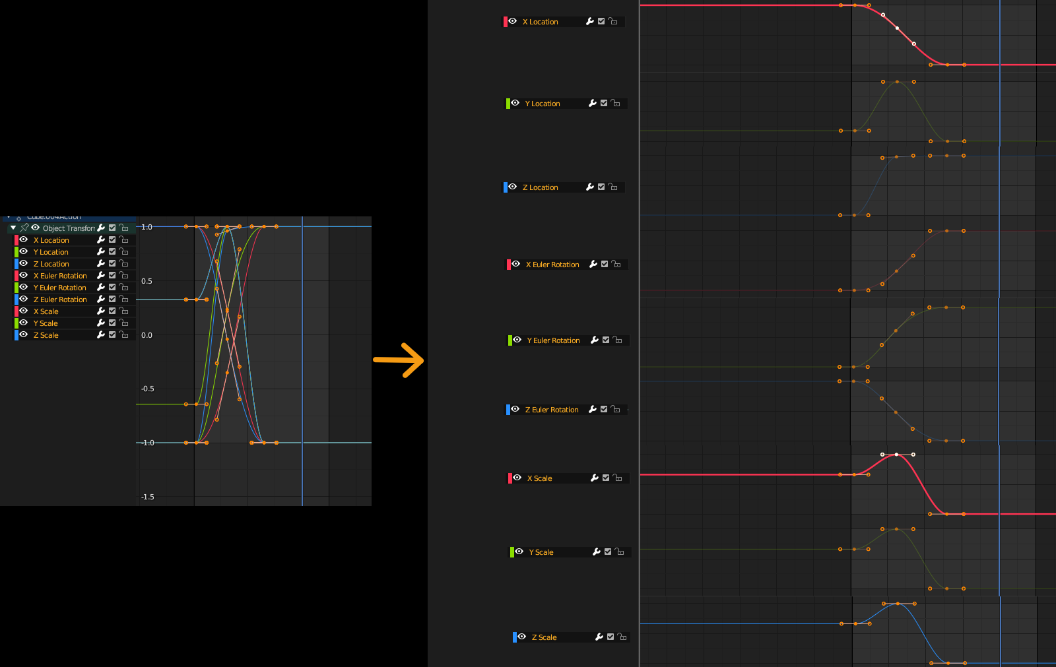Screen dimensions: 1056x667
Task: Click the wrench icon on the Object Transforms row
Action: (101, 228)
